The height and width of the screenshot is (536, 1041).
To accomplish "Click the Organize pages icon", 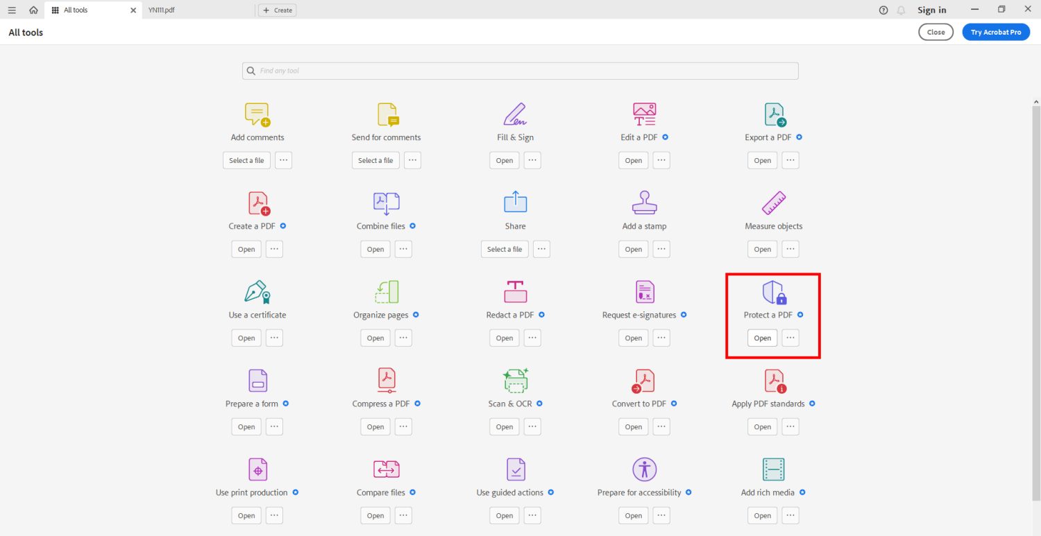I will tap(387, 292).
